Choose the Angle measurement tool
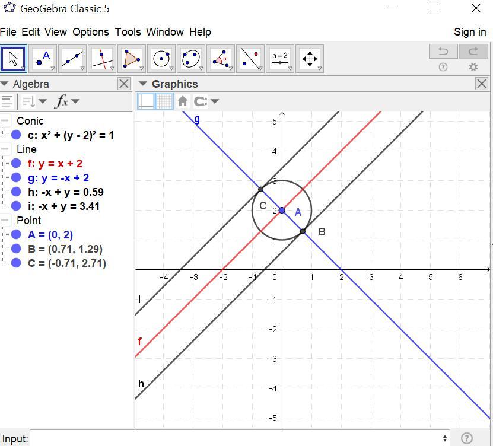The image size is (493, 446). click(x=221, y=59)
